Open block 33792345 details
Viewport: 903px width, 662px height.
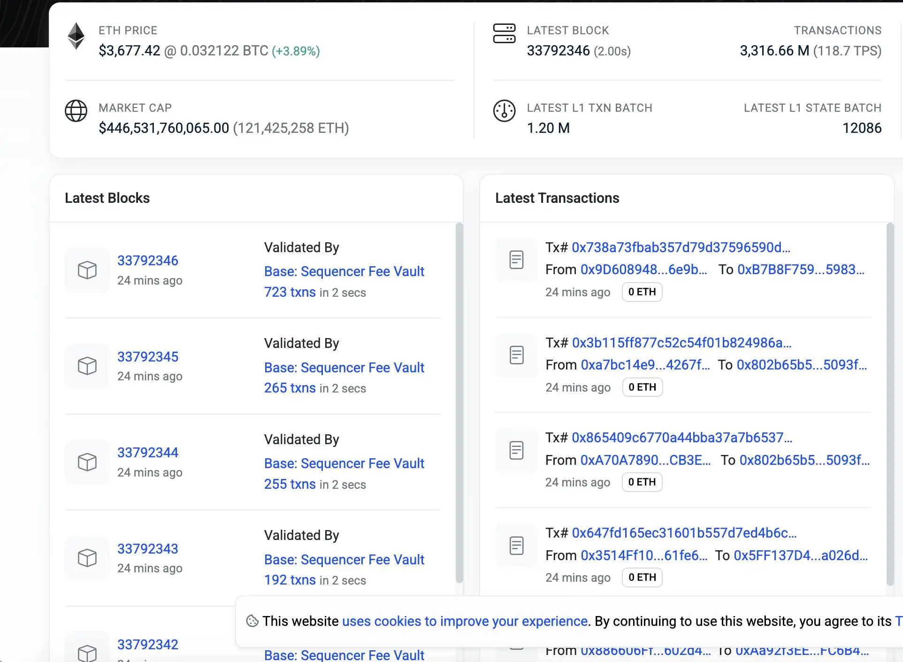[x=148, y=357]
